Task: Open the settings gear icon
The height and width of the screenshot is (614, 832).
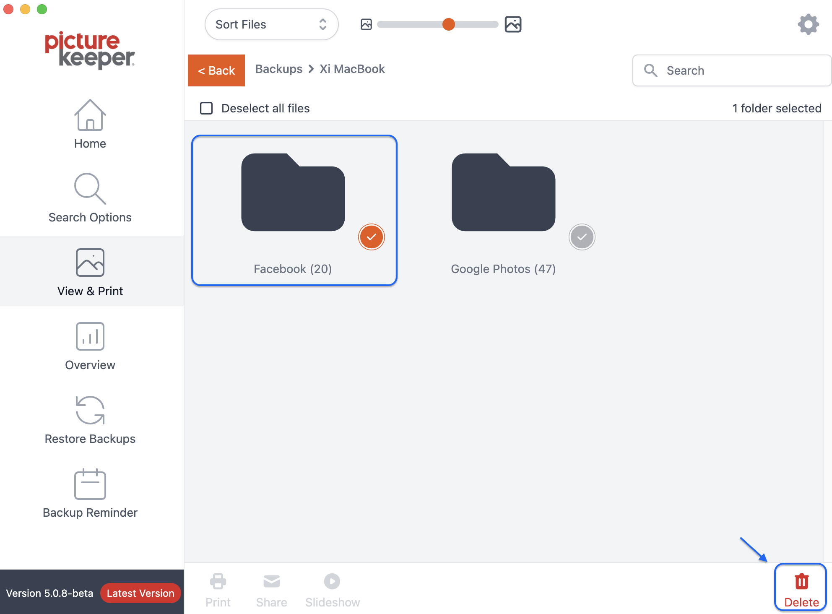Action: (x=808, y=24)
